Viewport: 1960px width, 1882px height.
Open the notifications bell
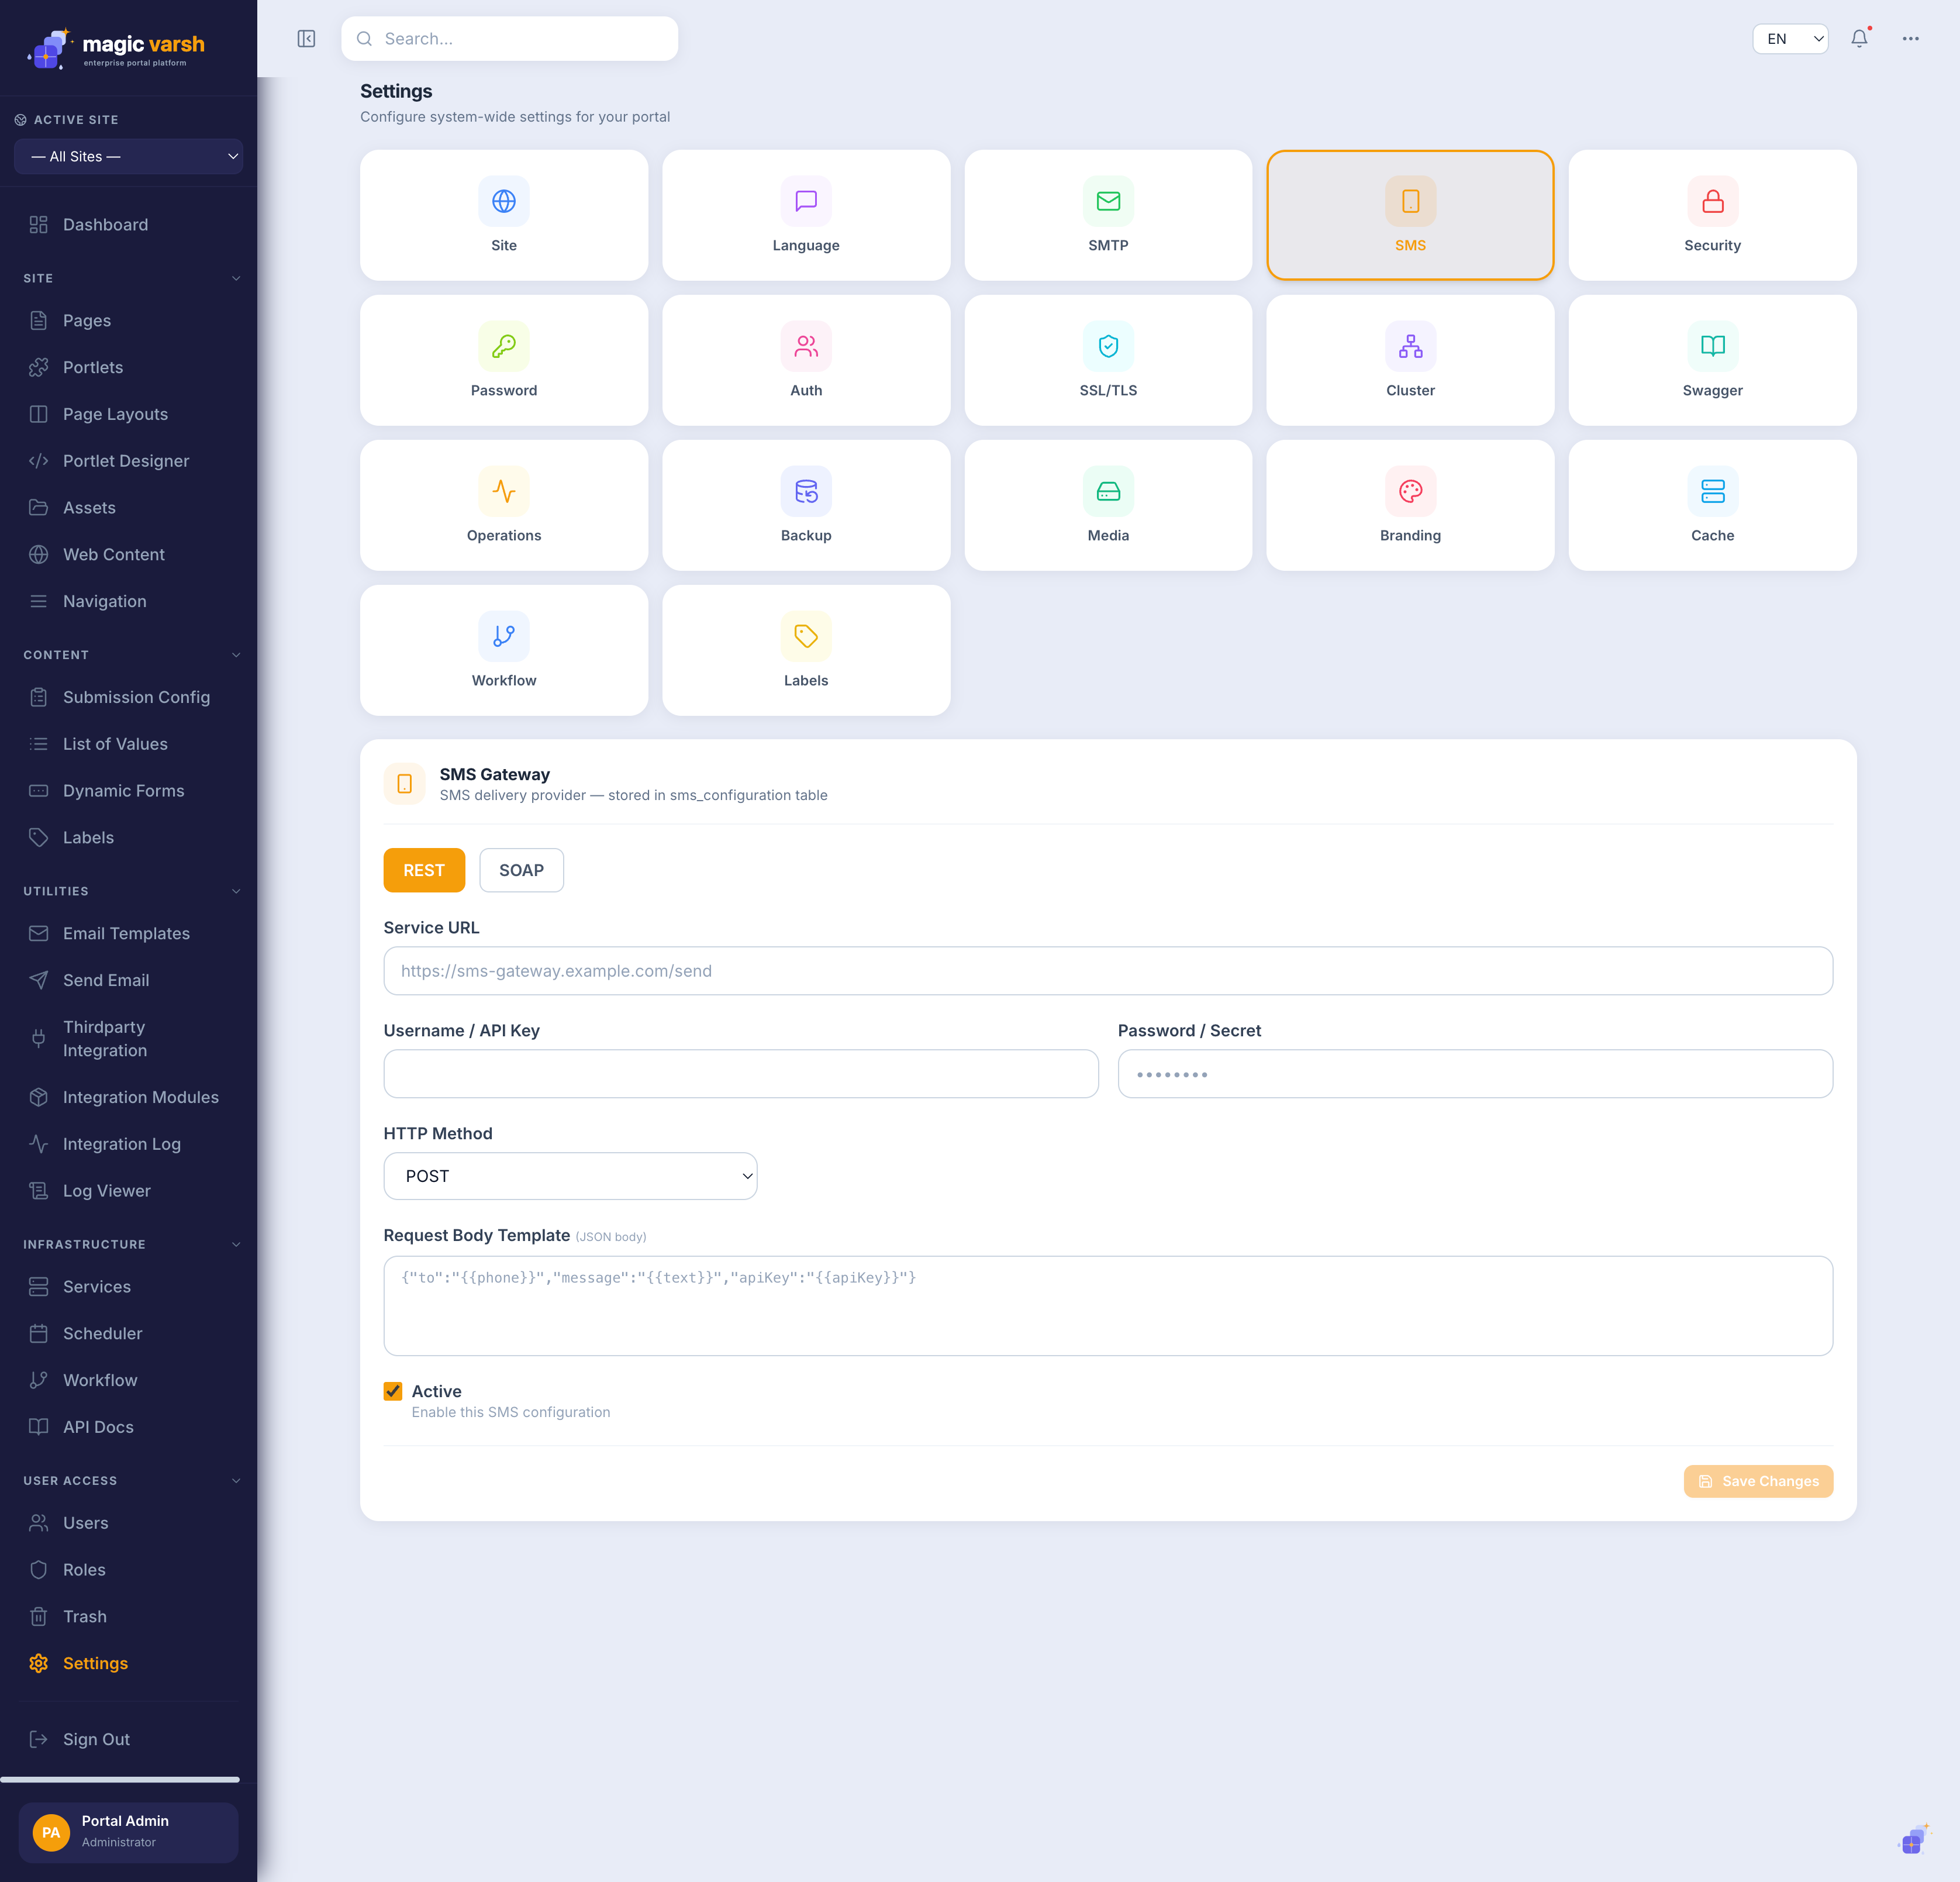point(1859,39)
